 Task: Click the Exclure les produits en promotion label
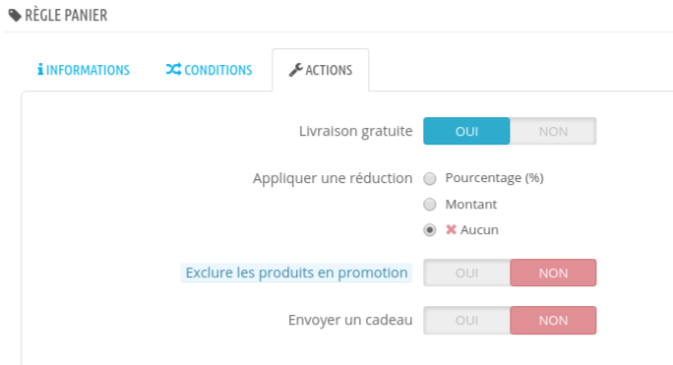[x=296, y=273]
